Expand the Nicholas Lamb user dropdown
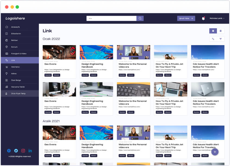Screen dimensions: 230x166 (x=217, y=18)
